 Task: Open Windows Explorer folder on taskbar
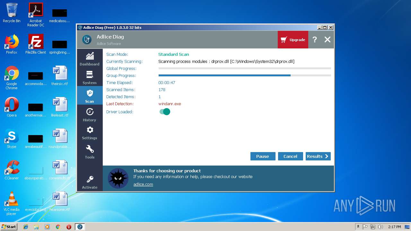point(36,227)
